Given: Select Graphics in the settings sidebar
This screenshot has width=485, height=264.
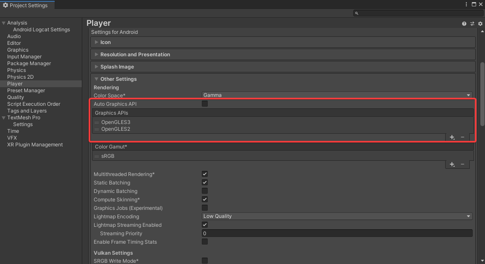Looking at the screenshot, I should pyautogui.click(x=18, y=50).
